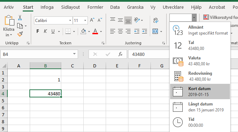The image size is (238, 132).
Task: Left-align the cell text
Action: (113, 31)
